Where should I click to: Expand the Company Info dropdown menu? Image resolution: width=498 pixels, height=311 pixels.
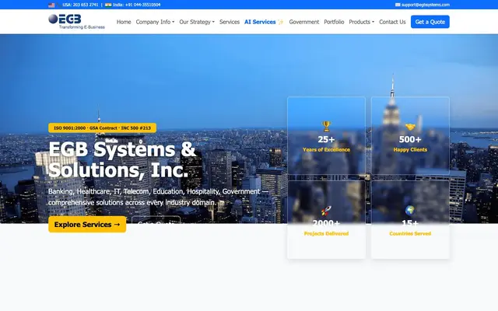tap(155, 22)
